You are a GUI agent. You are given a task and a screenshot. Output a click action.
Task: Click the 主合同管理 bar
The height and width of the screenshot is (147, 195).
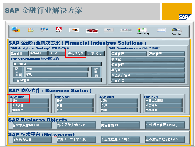click(57, 80)
